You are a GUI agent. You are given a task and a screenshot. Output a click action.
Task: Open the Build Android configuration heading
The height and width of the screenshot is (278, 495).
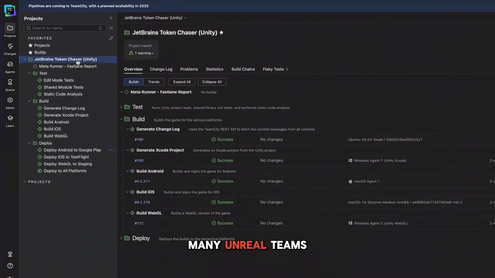(150, 171)
